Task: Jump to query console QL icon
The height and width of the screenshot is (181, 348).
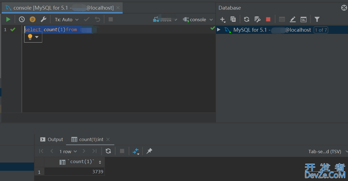Action: pyautogui.click(x=304, y=20)
